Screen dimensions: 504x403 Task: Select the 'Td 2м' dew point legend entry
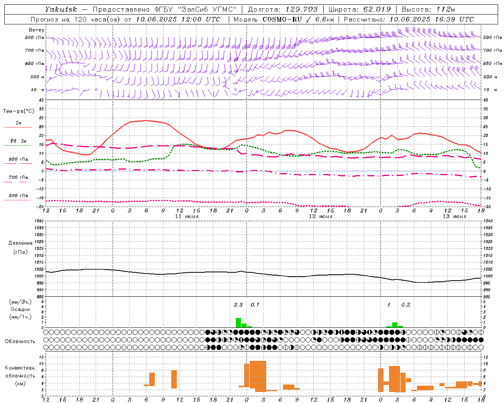point(18,141)
